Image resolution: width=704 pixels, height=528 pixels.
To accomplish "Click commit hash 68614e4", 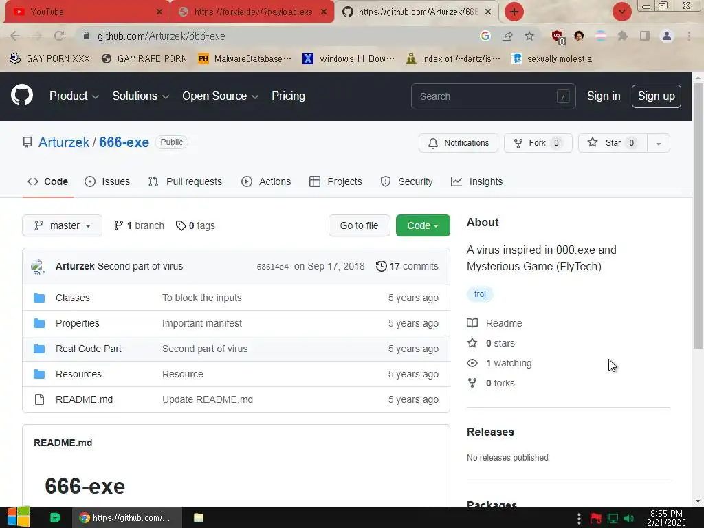I will click(272, 267).
